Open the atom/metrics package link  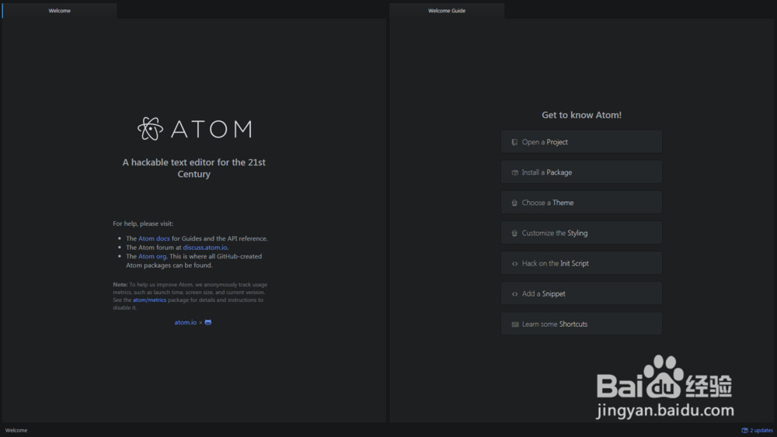150,300
